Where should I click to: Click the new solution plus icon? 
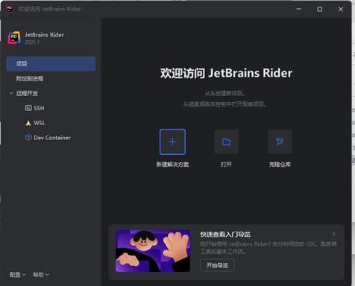click(x=172, y=142)
